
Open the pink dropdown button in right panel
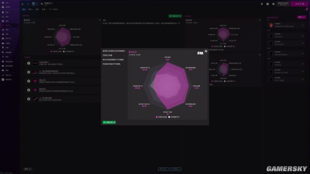pos(301,17)
